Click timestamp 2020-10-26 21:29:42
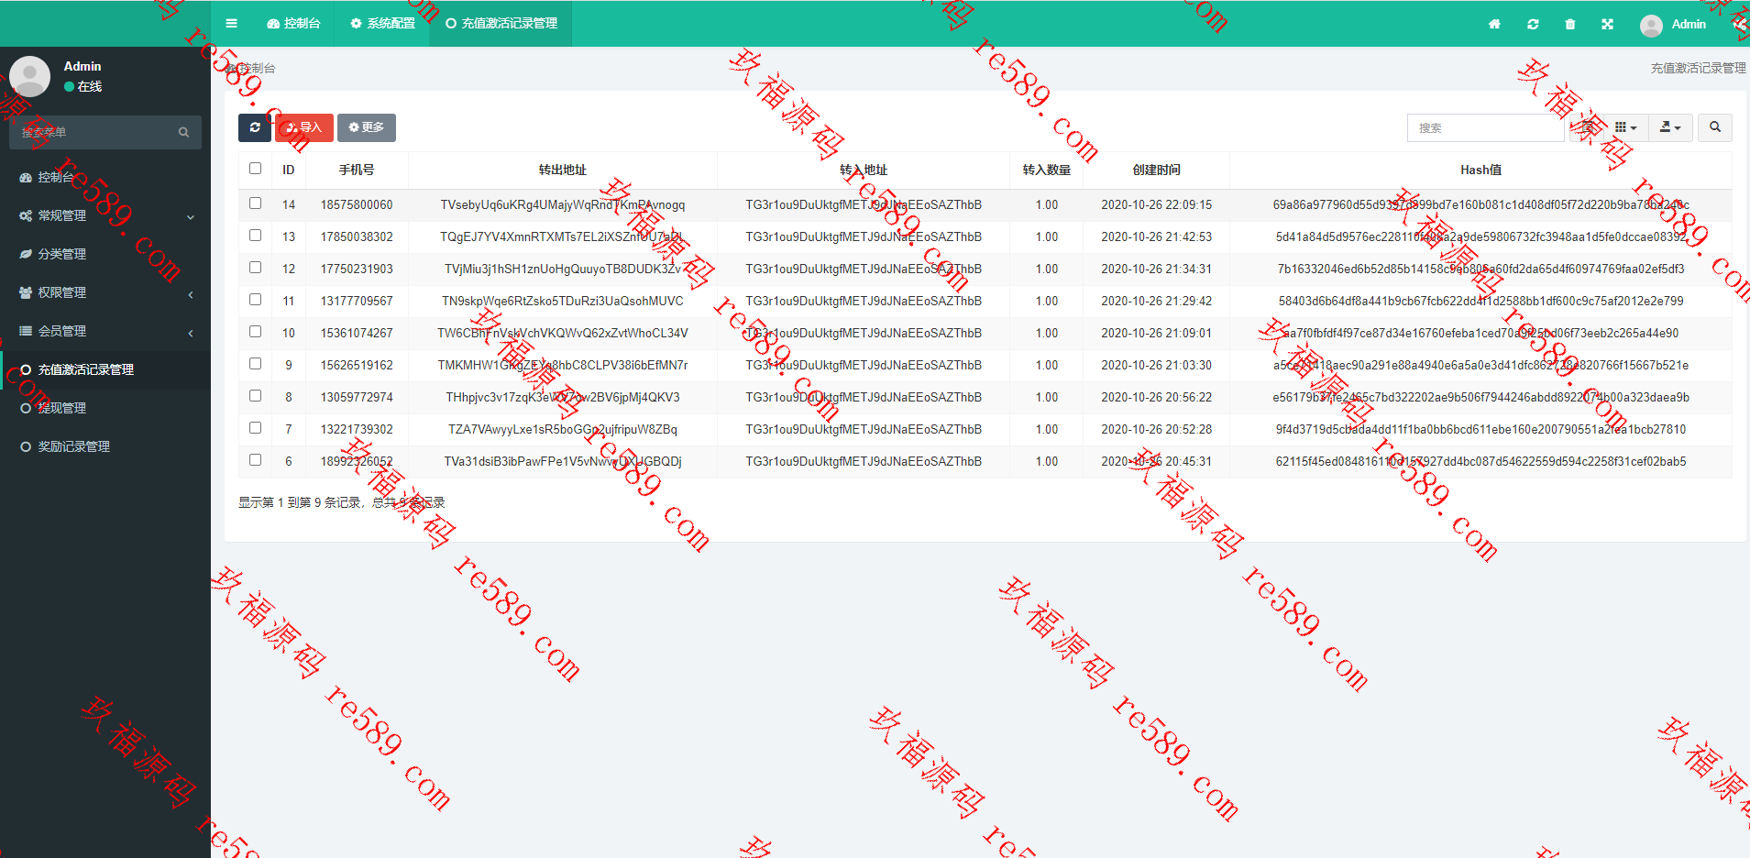This screenshot has height=858, width=1750. click(1157, 302)
